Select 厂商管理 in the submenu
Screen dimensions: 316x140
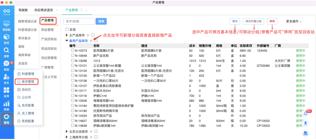pyautogui.click(x=48, y=67)
